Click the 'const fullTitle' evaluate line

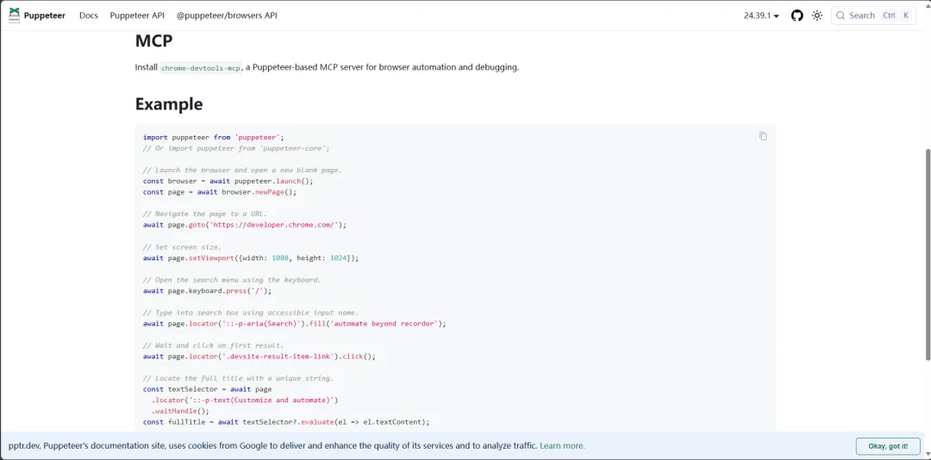coord(286,423)
